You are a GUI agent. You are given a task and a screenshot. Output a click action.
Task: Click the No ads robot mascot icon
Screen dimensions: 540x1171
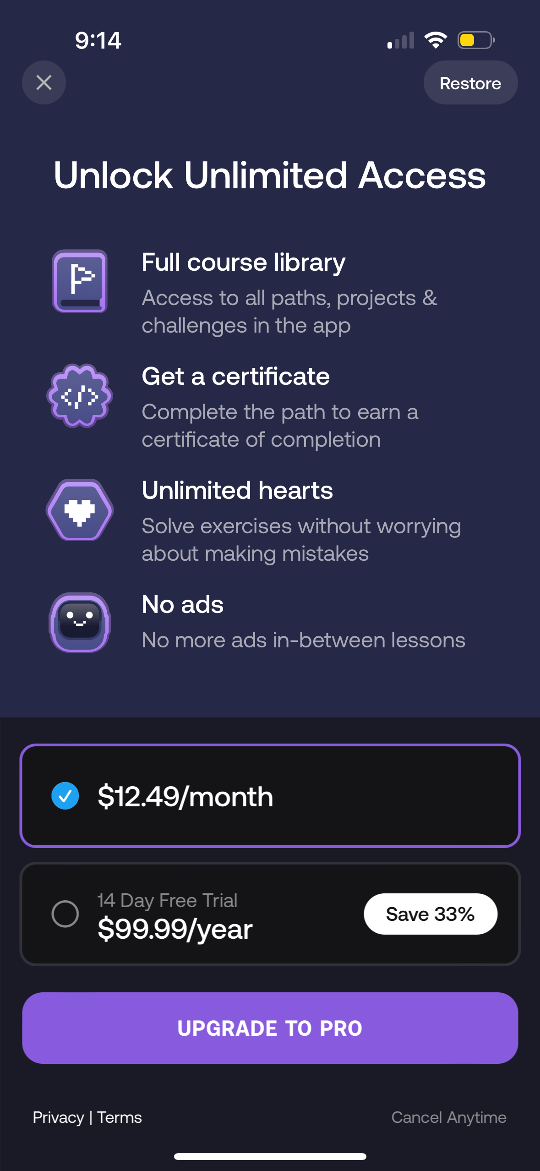79,621
